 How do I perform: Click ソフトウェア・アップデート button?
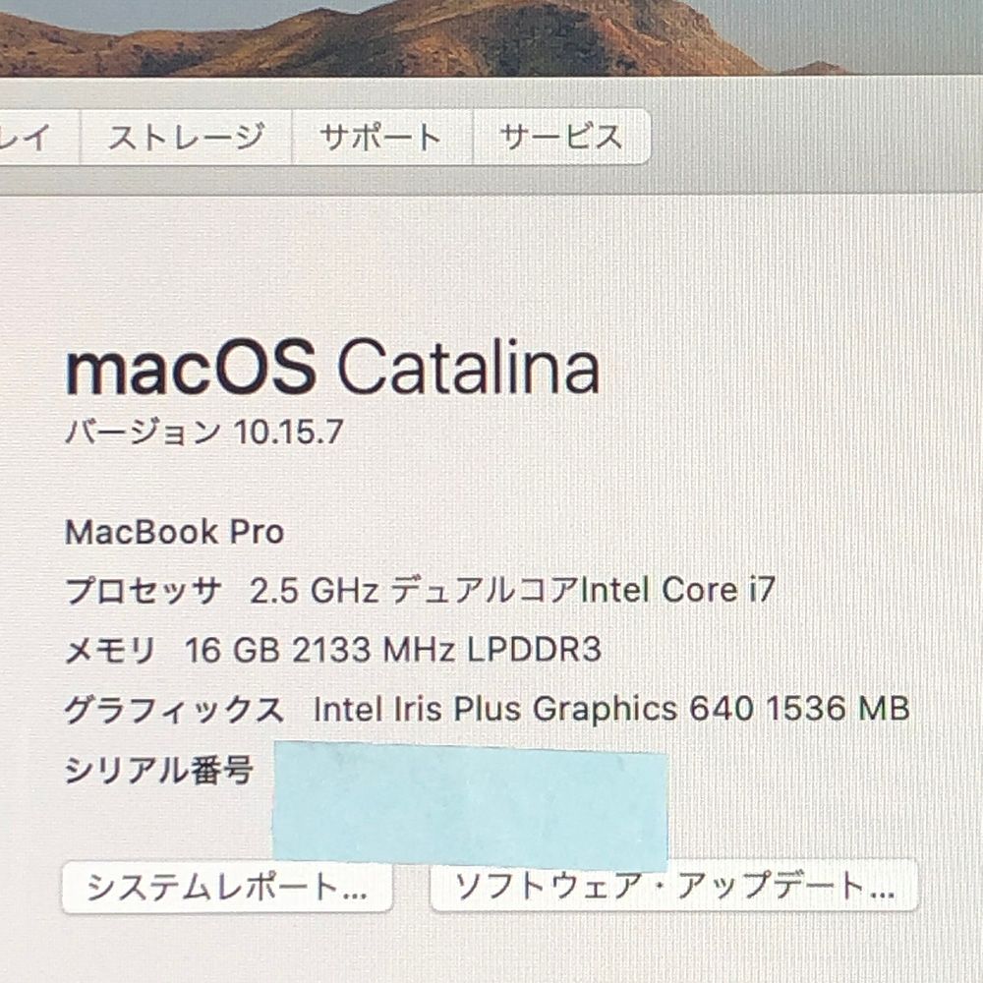(674, 886)
